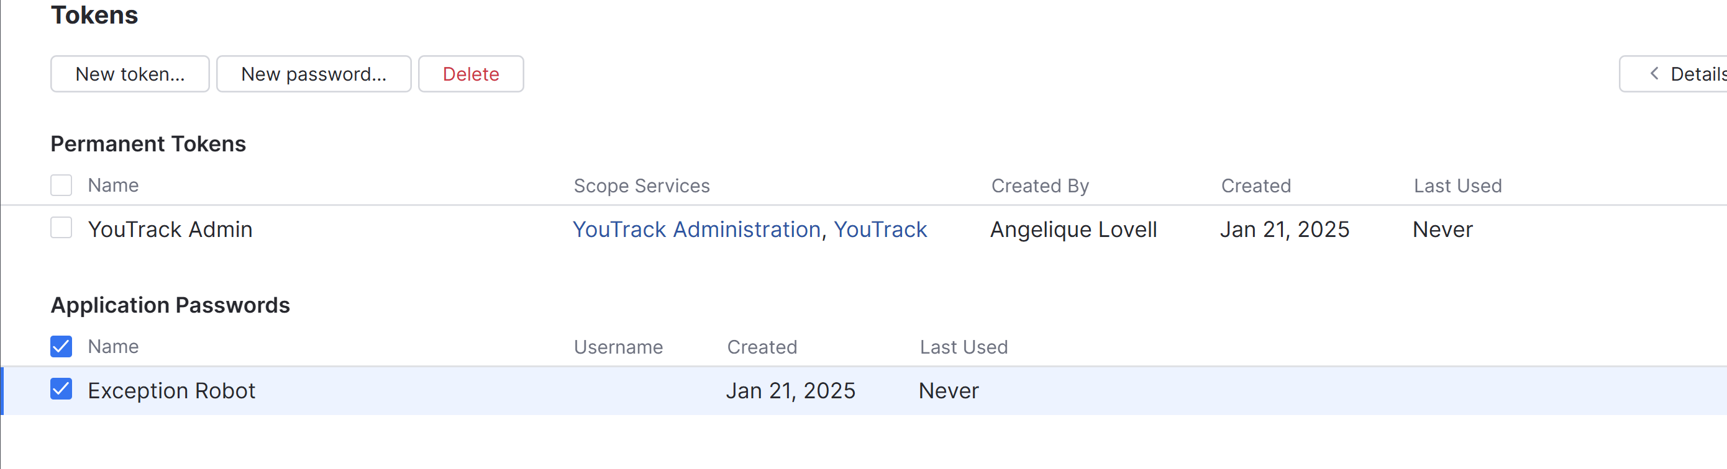Click Name header in Permanent Tokens table
The height and width of the screenshot is (469, 1727).
pos(112,185)
